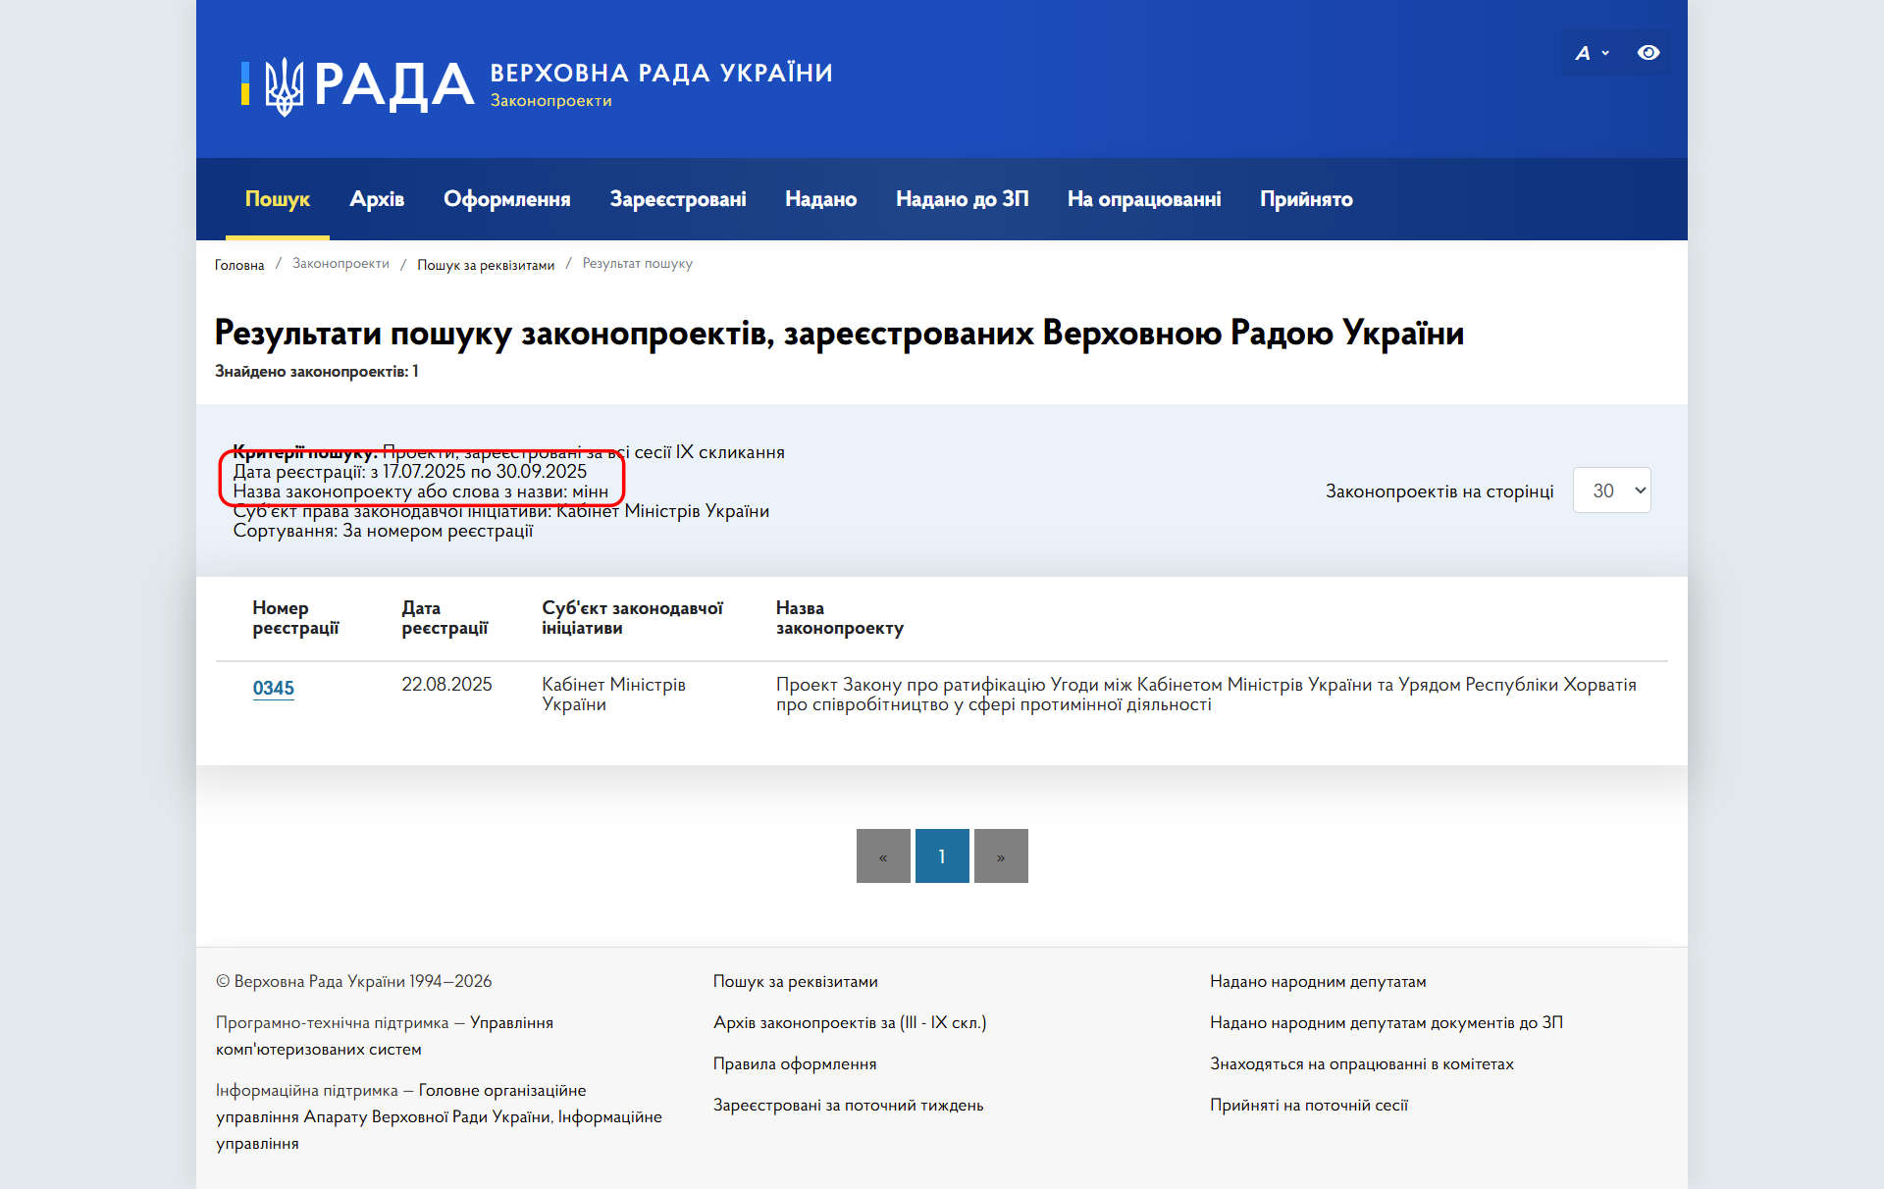This screenshot has width=1884, height=1189.
Task: Expand the bills-per-page dropdown showing 30
Action: [1612, 490]
